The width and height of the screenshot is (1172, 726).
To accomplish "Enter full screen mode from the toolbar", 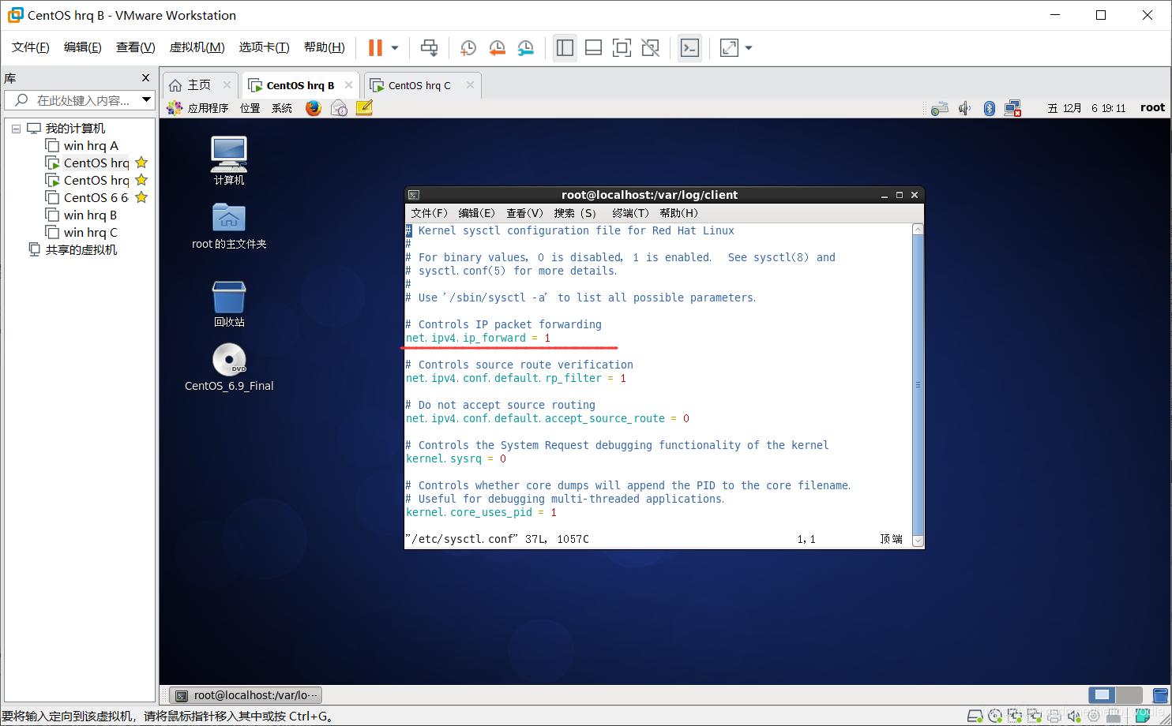I will [x=622, y=48].
